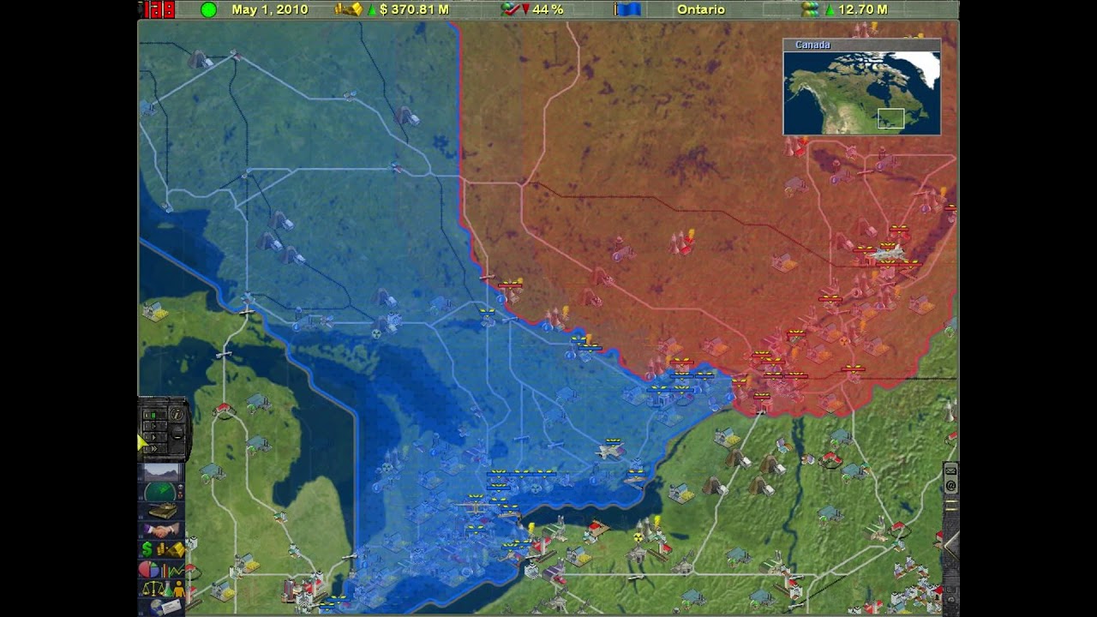Viewport: 1097px width, 617px height.
Task: Click the gold bars treasury icon
Action: click(x=348, y=9)
